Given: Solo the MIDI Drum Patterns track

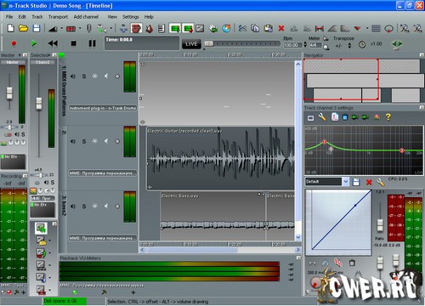Looking at the screenshot, I should [84, 76].
